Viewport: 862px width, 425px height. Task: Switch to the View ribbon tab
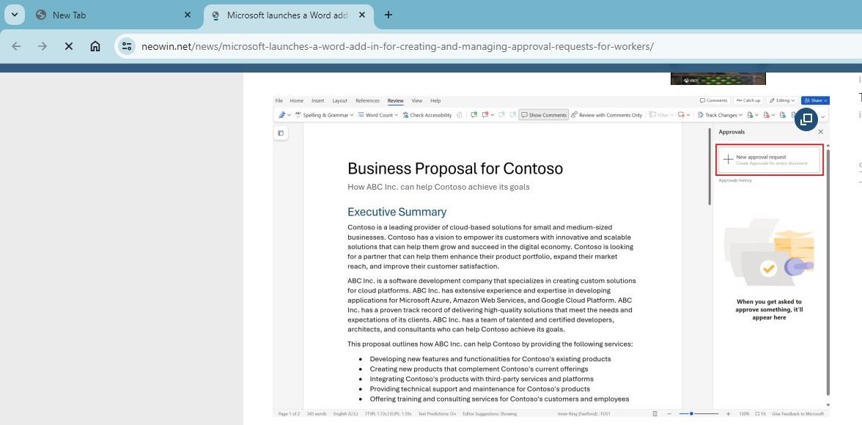(416, 100)
